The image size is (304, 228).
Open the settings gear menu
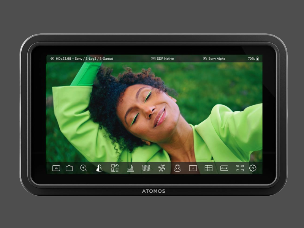tap(253, 168)
